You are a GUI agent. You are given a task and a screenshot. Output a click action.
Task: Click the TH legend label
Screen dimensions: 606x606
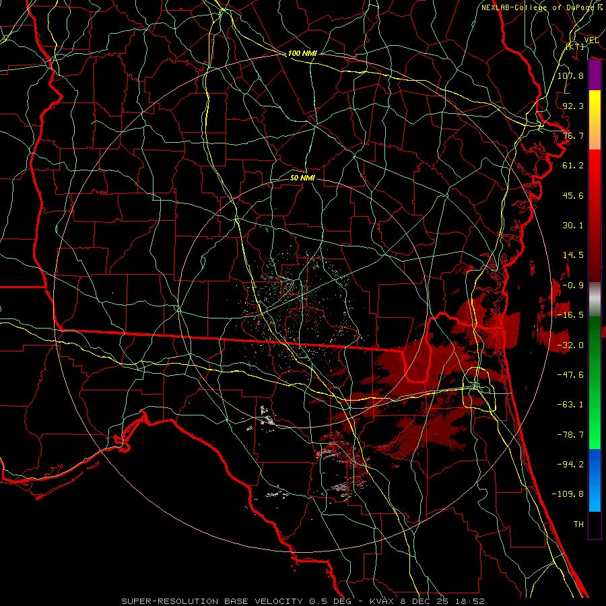578,525
